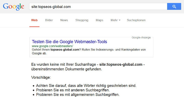Click the suggestion 'Probieren Sie es mit allgemeineren Suchbegriffen'
The image size is (184, 99).
pyautogui.click(x=78, y=95)
